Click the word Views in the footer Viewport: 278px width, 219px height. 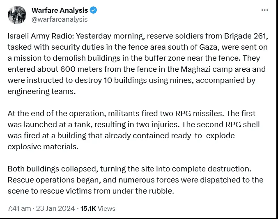(x=107, y=208)
